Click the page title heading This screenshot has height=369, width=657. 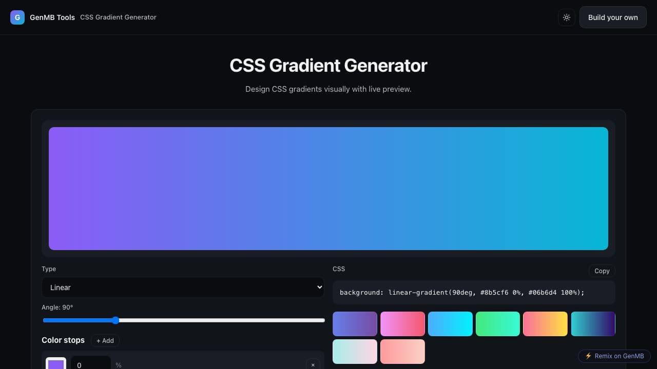tap(328, 66)
